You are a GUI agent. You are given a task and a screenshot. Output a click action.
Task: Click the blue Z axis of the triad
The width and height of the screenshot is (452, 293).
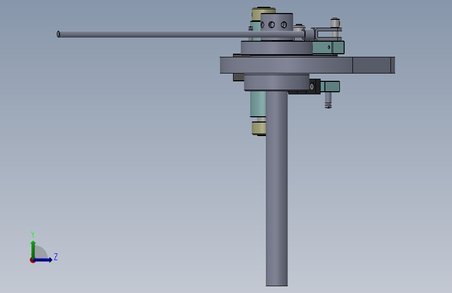click(43, 260)
